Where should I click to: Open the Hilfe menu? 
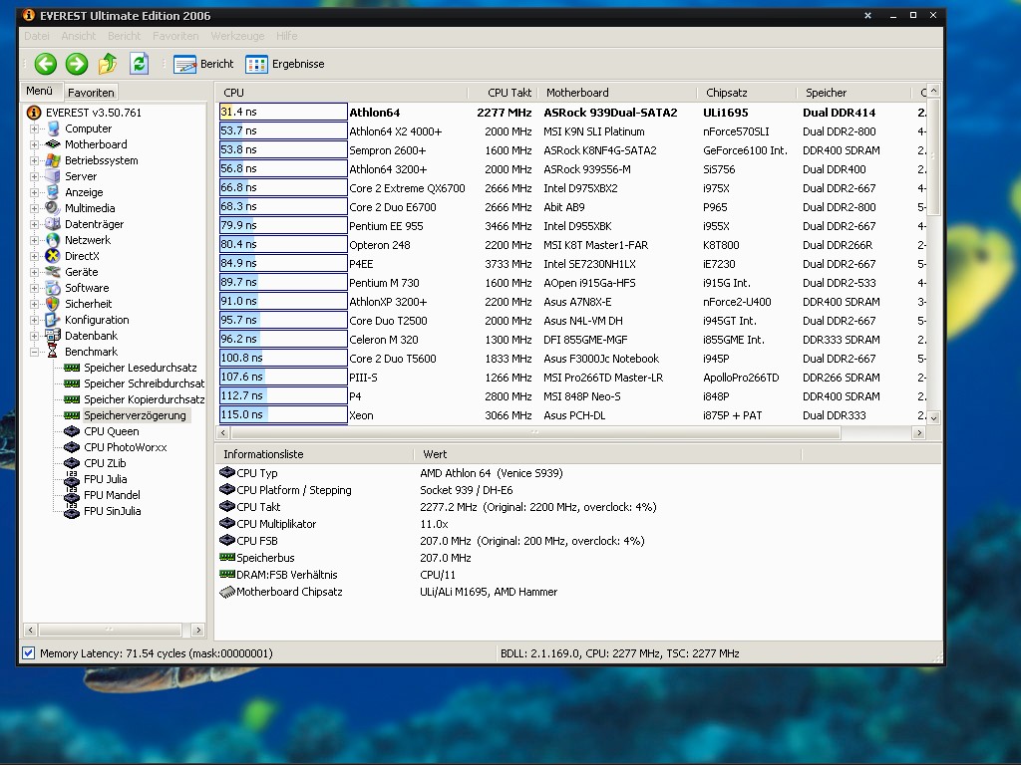coord(286,36)
